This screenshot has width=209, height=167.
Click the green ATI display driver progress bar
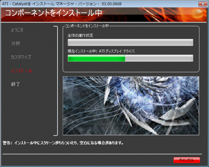pos(130,58)
